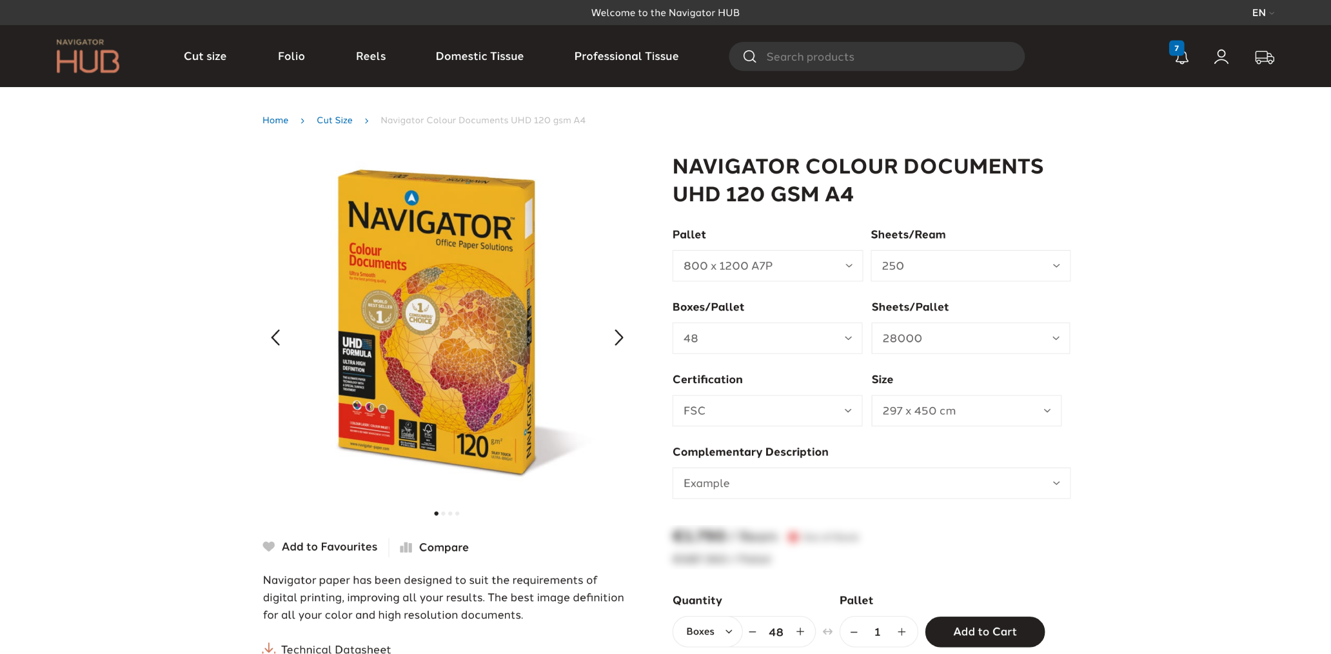Show next product image arrow
1331x654 pixels.
[618, 337]
